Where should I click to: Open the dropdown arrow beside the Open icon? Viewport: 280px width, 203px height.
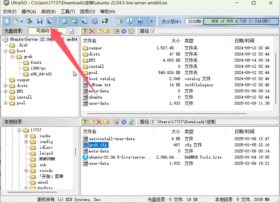point(22,22)
